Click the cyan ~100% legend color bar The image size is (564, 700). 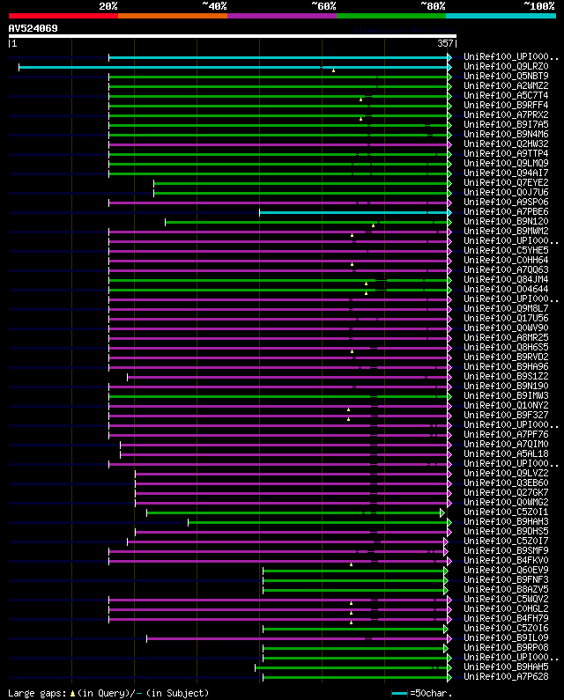coord(501,16)
